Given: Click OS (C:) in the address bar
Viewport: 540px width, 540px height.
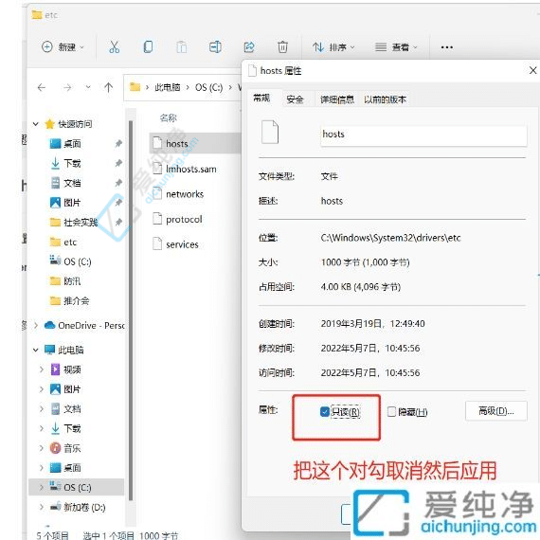Looking at the screenshot, I should [208, 87].
